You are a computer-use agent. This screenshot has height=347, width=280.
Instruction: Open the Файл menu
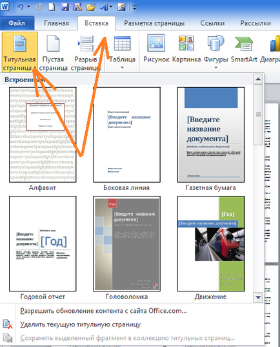[17, 23]
